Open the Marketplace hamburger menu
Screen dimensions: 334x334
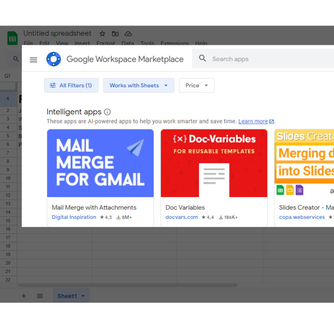(33, 60)
